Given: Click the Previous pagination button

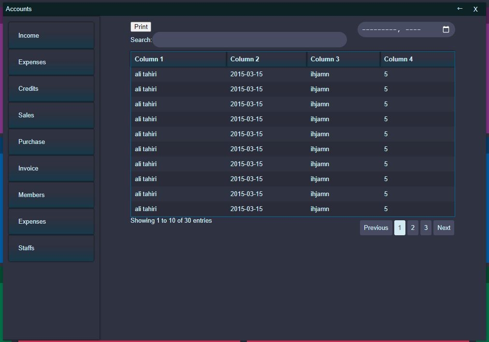Looking at the screenshot, I should [375, 228].
